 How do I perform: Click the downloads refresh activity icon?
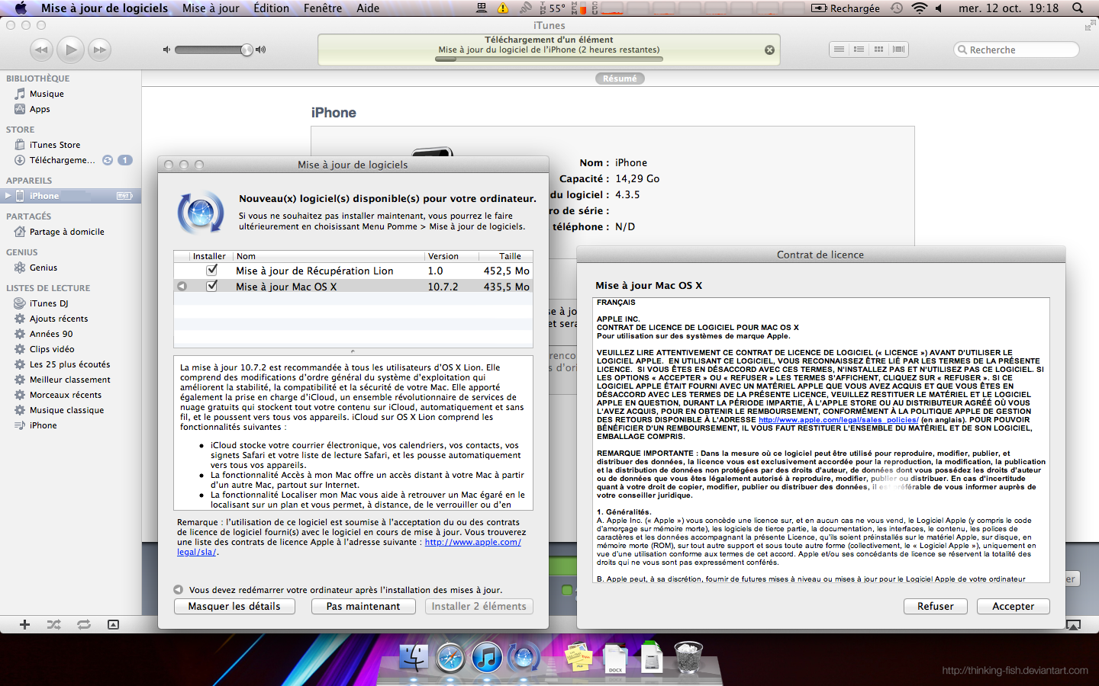pyautogui.click(x=108, y=160)
